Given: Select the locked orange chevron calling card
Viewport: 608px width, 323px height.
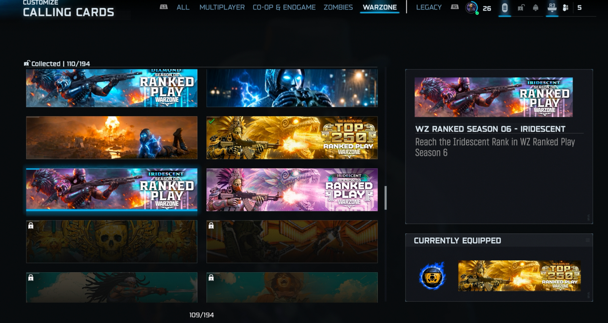Looking at the screenshot, I should [x=292, y=242].
